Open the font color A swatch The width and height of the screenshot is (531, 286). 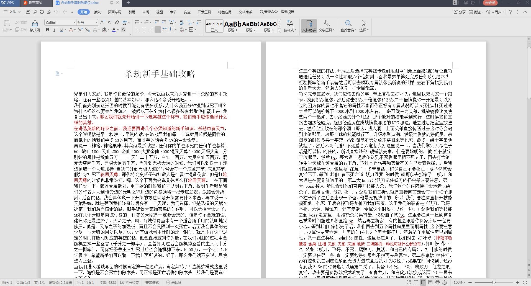coord(114,30)
